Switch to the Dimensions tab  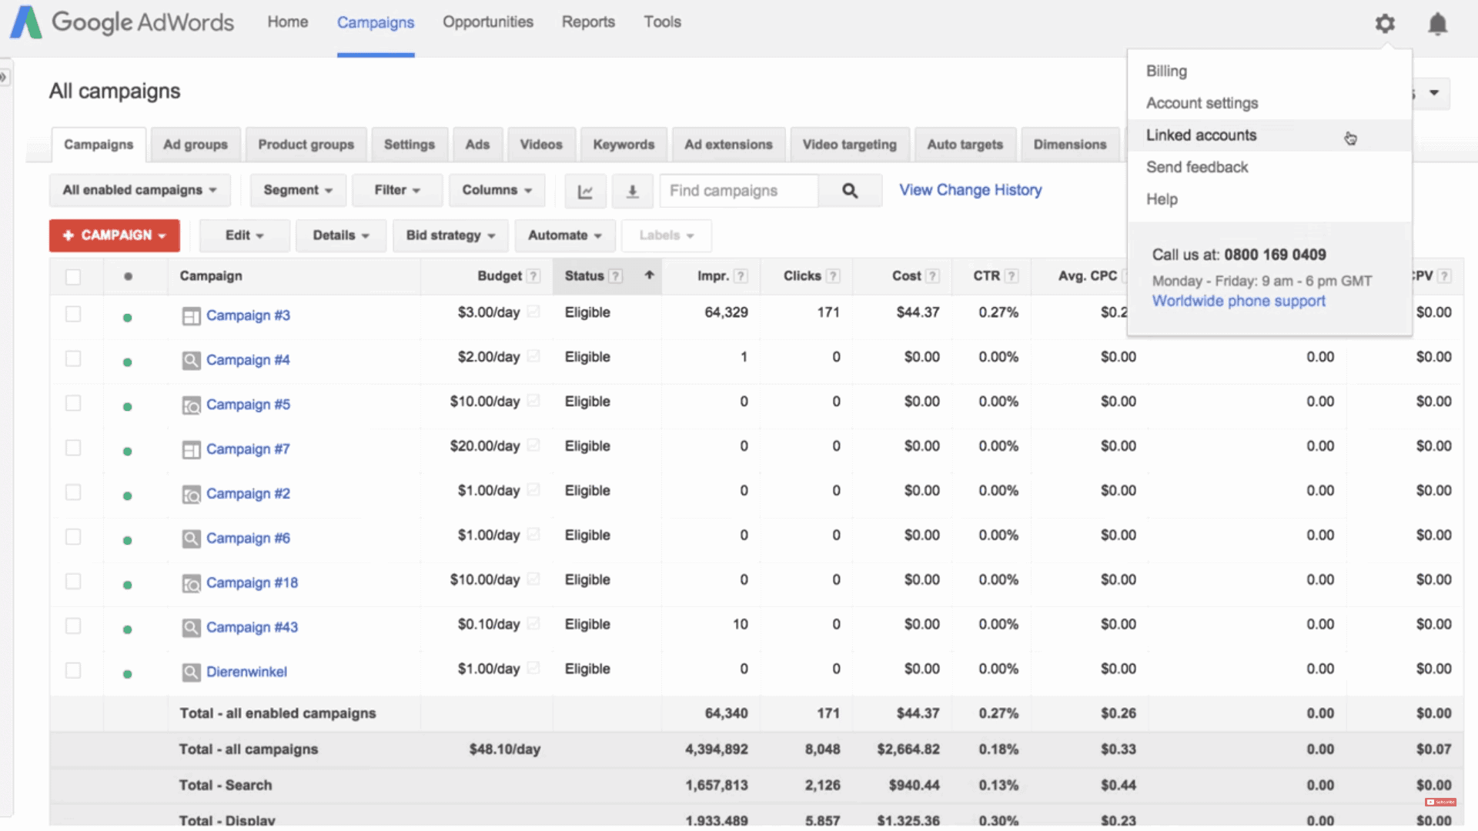(x=1070, y=145)
